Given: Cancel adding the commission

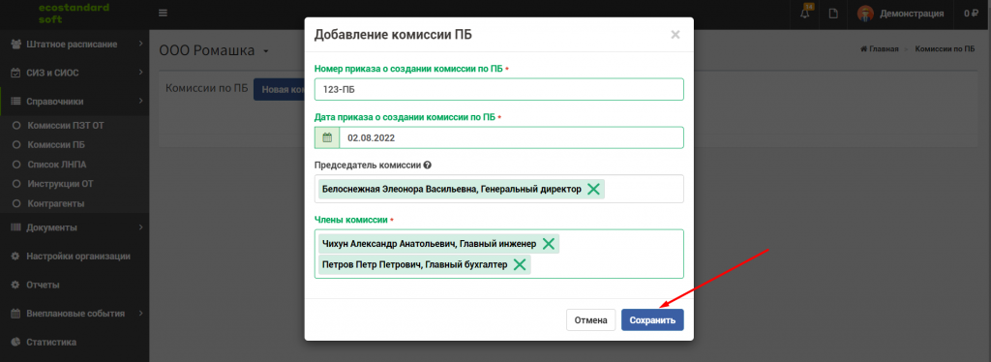Looking at the screenshot, I should pyautogui.click(x=591, y=319).
